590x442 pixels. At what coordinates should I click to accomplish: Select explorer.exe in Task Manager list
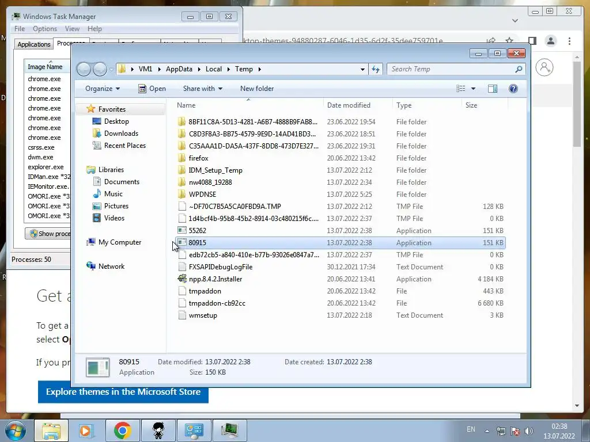pyautogui.click(x=46, y=167)
